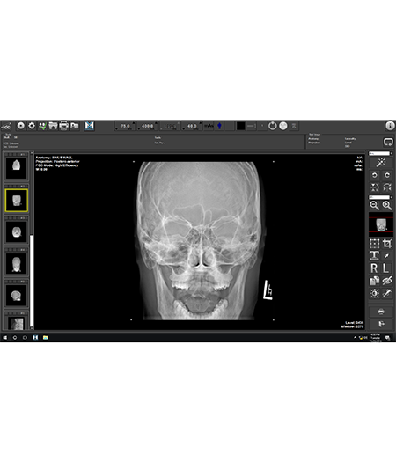Rotate image counterclockwise
The width and height of the screenshot is (396, 462).
375,175
